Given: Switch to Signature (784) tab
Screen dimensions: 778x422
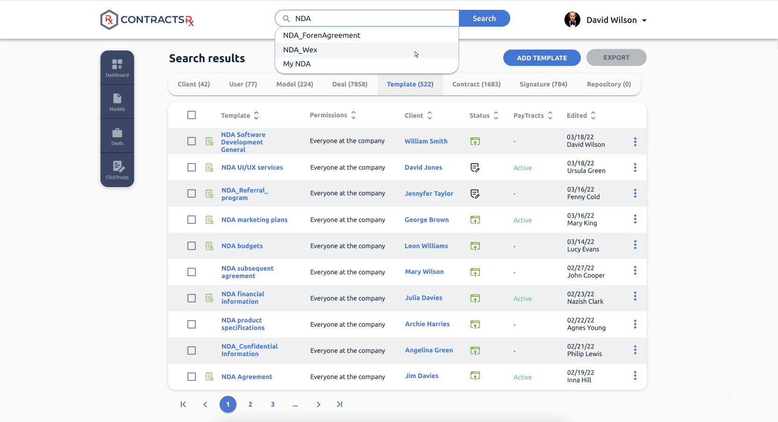Looking at the screenshot, I should coord(543,84).
